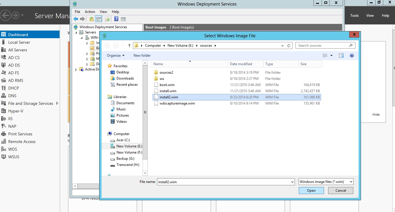Click the blue Help toolbar icon in MMC
The width and height of the screenshot is (395, 212).
click(x=116, y=19)
